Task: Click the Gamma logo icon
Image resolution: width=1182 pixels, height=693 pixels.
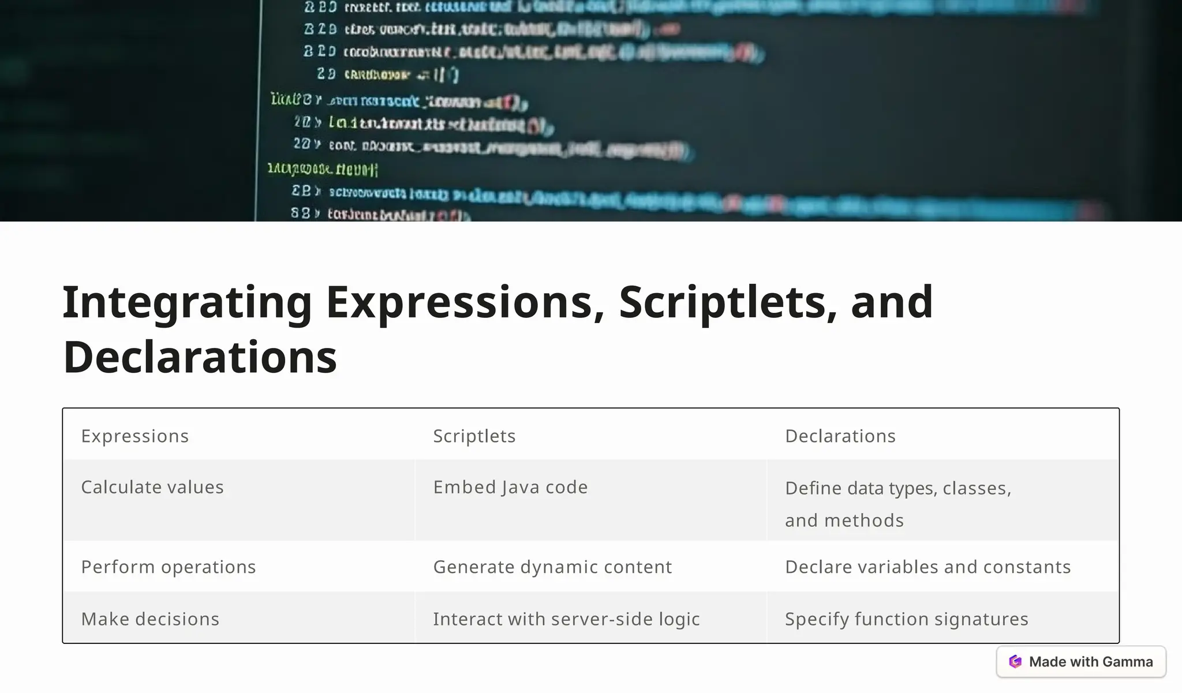Action: [x=1015, y=662]
